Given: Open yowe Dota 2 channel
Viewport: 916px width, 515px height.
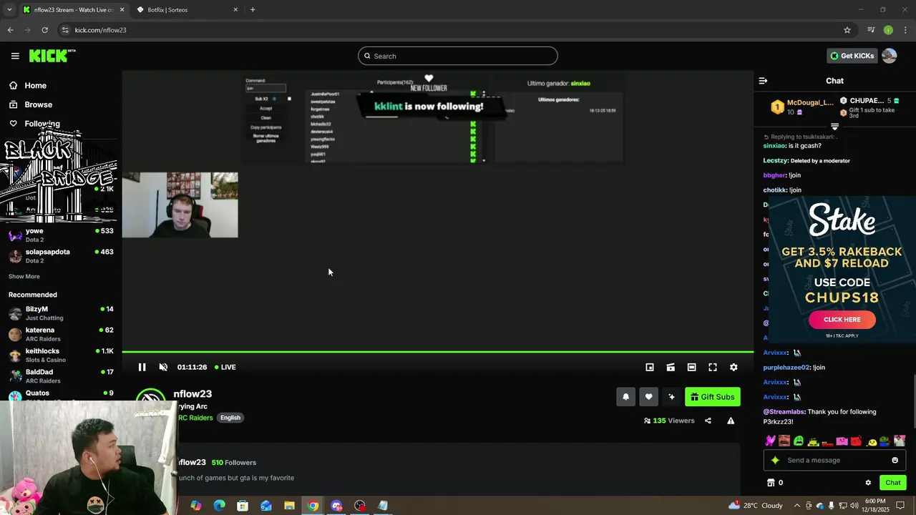Looking at the screenshot, I should [x=61, y=235].
